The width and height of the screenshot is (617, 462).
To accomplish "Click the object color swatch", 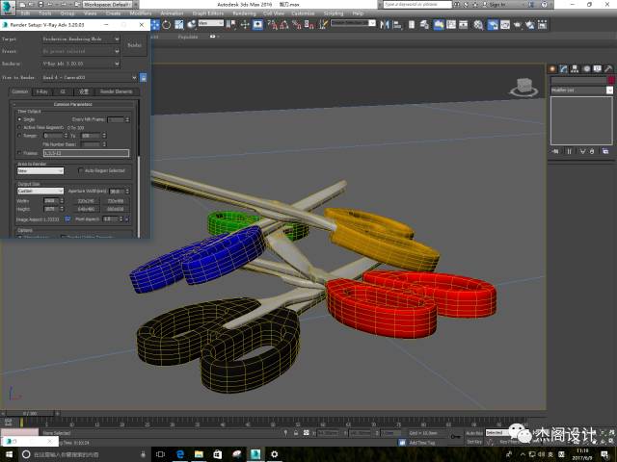I will 611,81.
